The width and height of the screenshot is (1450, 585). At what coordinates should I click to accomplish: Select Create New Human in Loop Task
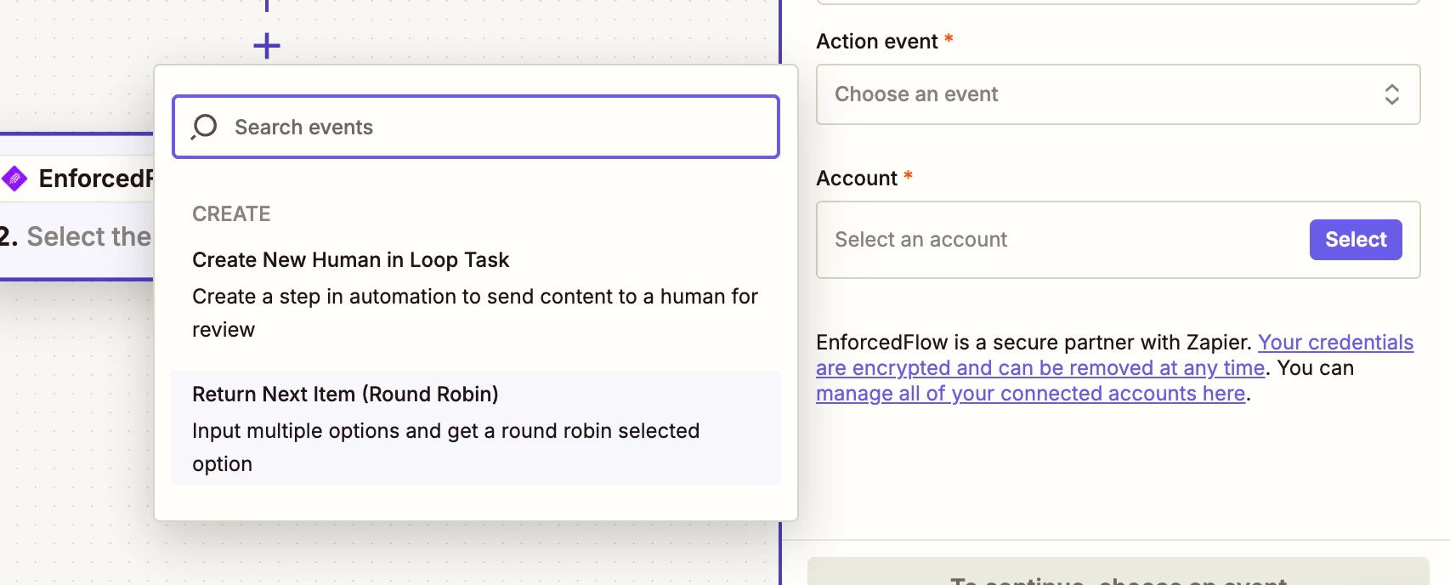tap(476, 294)
